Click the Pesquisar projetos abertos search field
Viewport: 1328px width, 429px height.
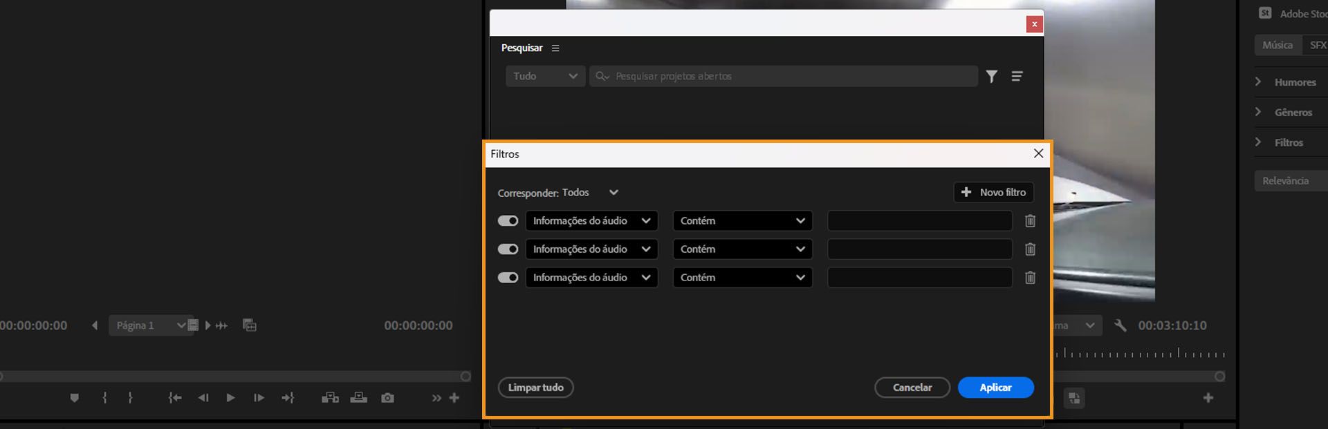(x=784, y=76)
